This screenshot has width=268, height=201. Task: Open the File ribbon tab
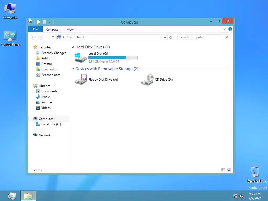35,29
